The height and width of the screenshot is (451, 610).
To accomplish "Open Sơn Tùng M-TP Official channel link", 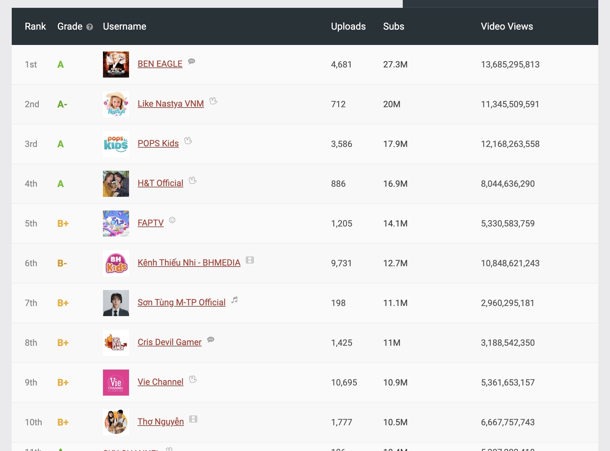I will point(182,303).
